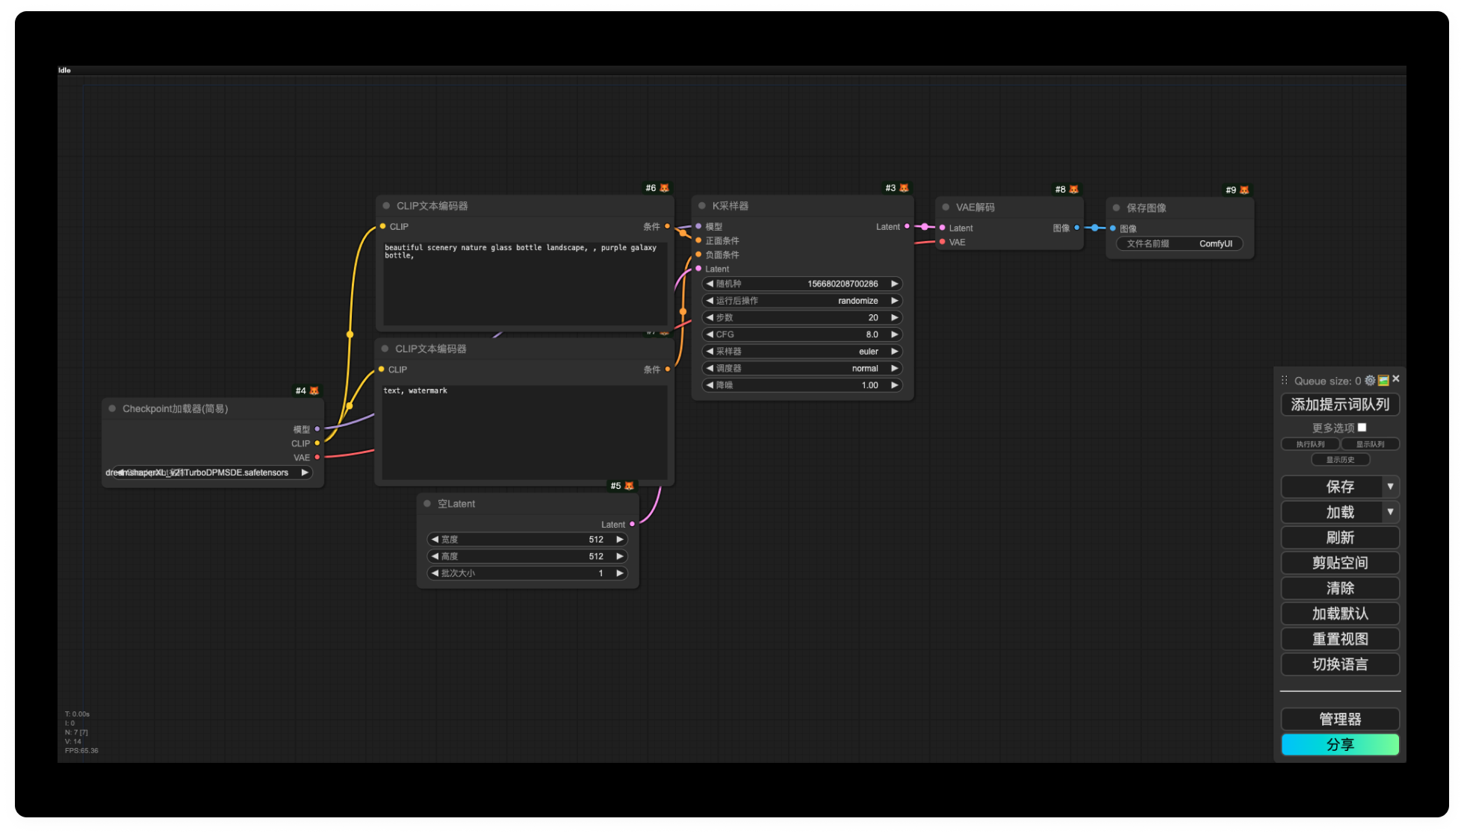Click the fox badge on K采样器 node #3

click(904, 188)
